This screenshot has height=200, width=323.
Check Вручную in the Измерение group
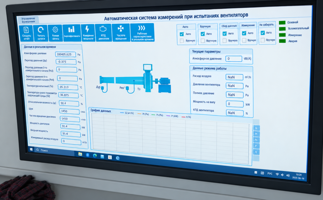pos(244,40)
